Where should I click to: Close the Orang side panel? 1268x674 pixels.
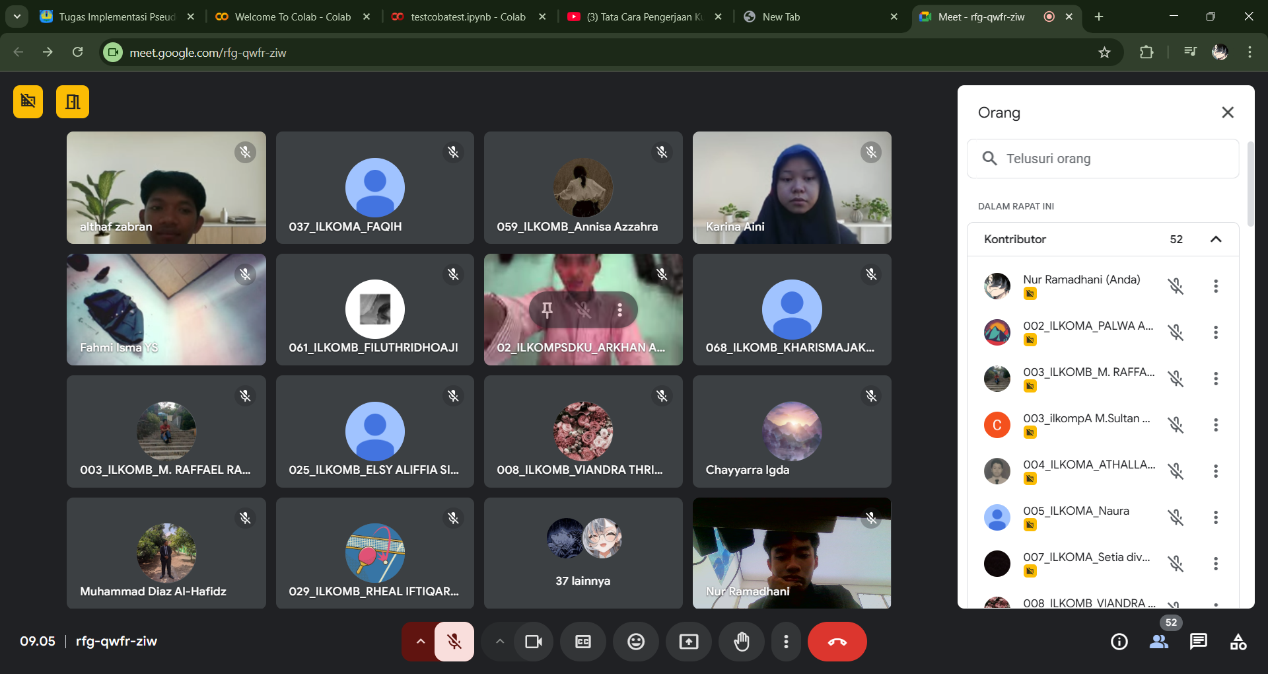(1228, 112)
